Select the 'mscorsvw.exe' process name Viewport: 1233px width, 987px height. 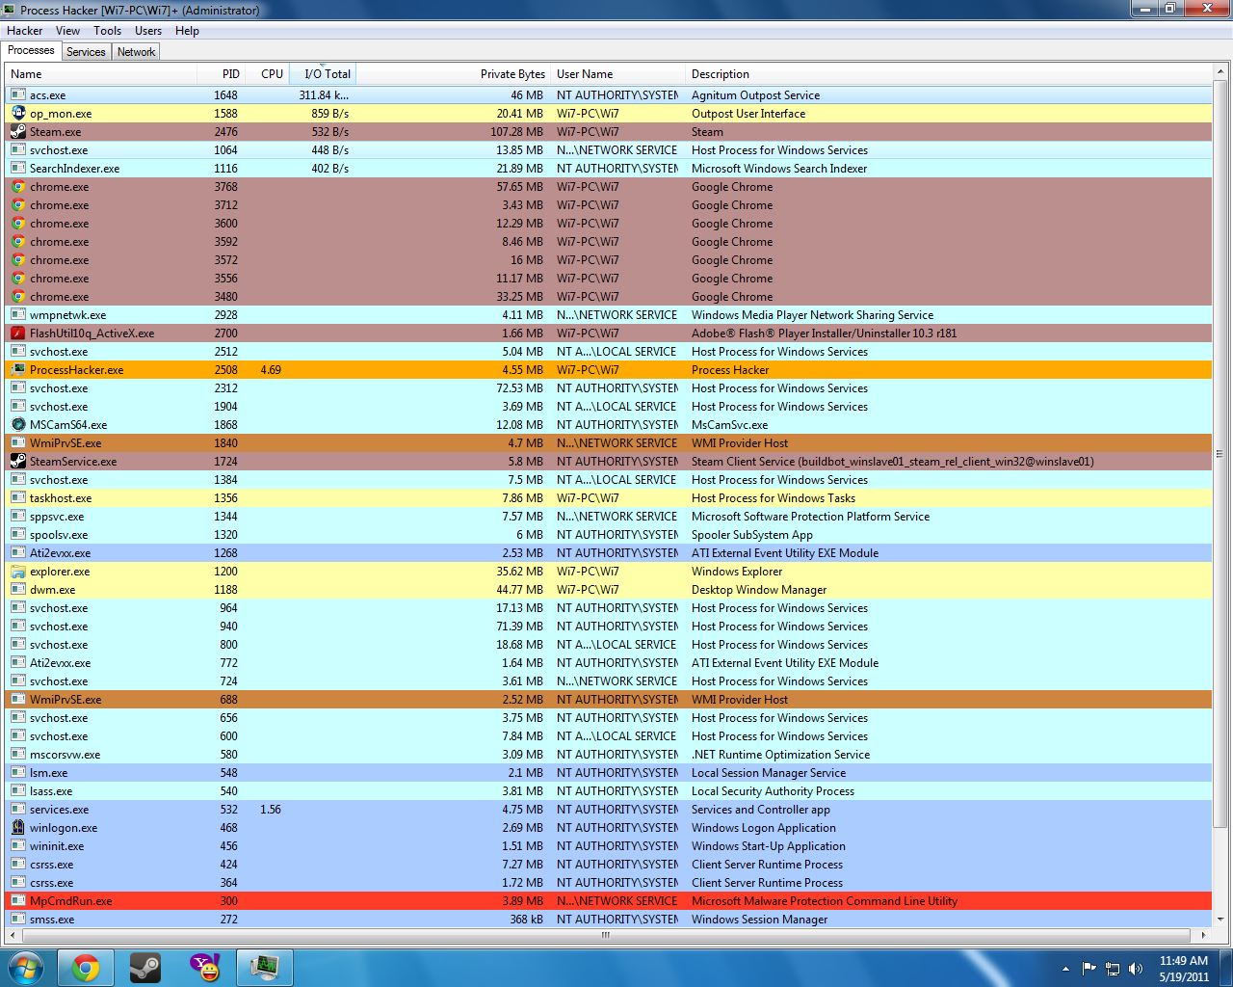65,755
